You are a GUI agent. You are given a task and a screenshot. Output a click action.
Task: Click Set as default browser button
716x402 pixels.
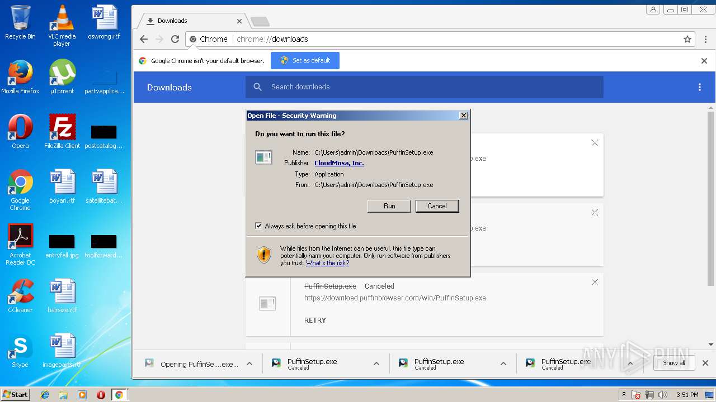pyautogui.click(x=305, y=60)
